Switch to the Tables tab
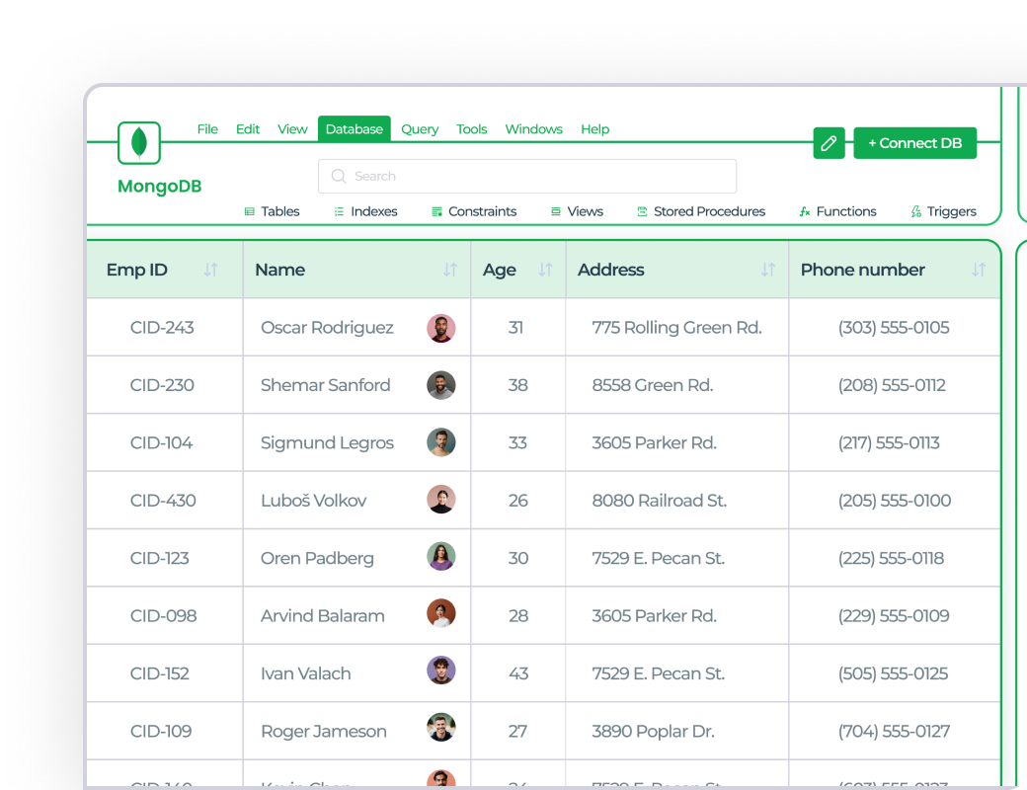 coord(272,211)
